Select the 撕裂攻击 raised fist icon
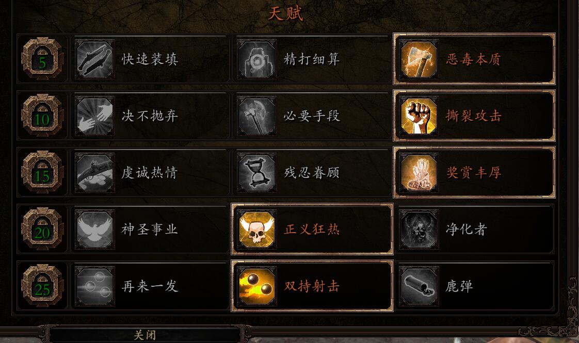Viewport: 579px width, 343px height. [x=419, y=116]
